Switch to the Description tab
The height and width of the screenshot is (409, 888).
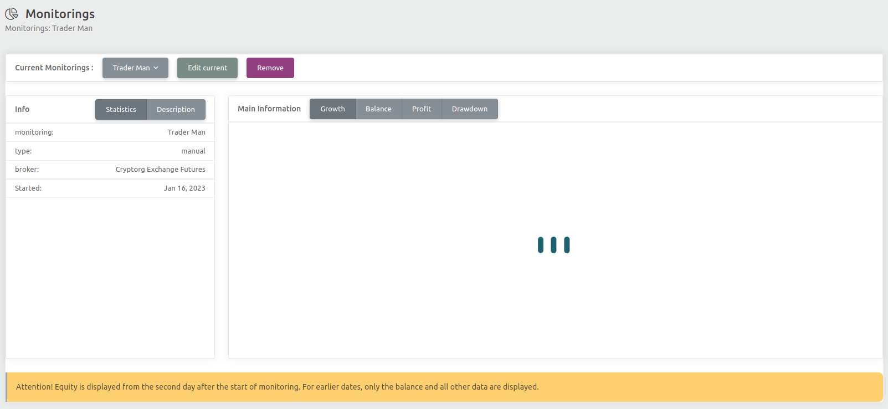point(176,109)
